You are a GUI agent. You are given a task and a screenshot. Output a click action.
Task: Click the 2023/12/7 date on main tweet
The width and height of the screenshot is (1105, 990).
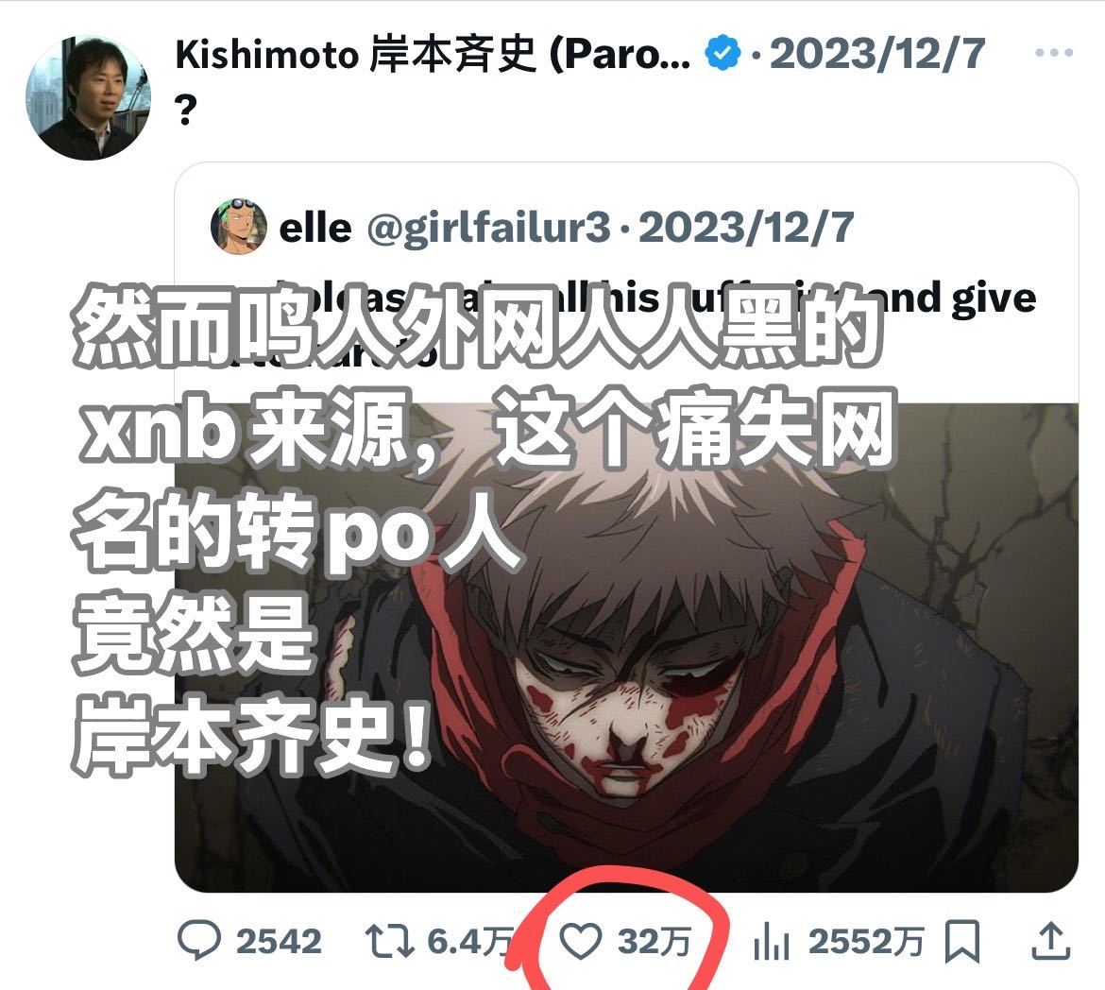pos(877,54)
